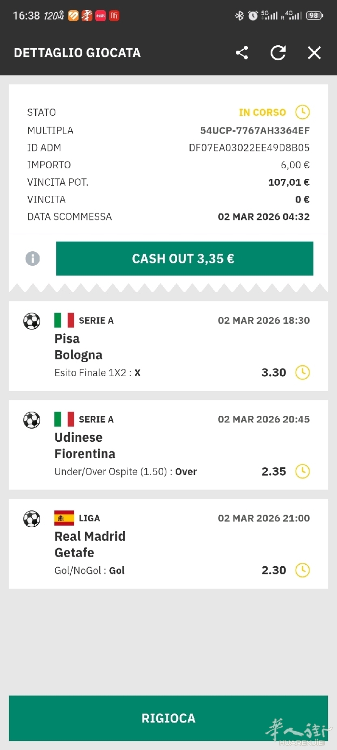Screen dimensions: 337x750
Task: Tap the battery indicator in status bar
Action: pos(314,15)
